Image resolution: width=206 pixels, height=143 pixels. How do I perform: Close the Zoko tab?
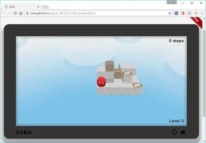click(38, 7)
